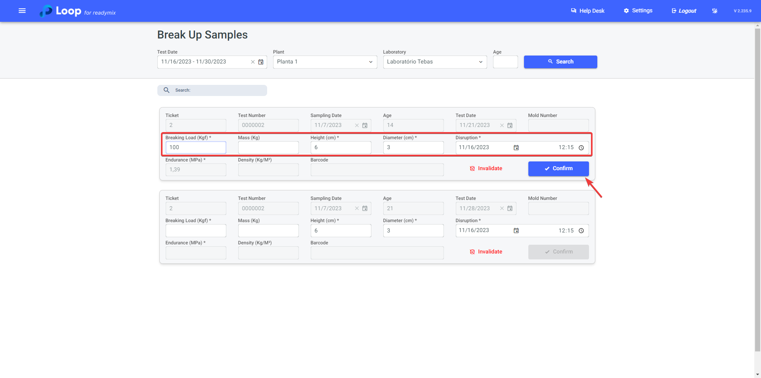Open calendar for first sample's Disruption date
The height and width of the screenshot is (378, 761).
516,148
